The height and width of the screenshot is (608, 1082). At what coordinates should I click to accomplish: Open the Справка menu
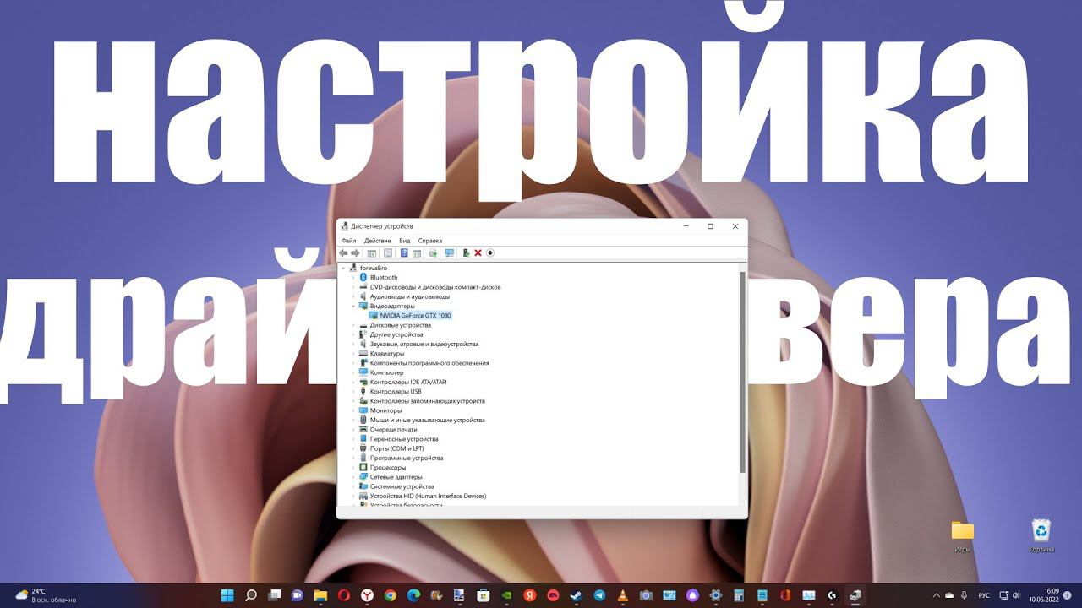coord(429,241)
